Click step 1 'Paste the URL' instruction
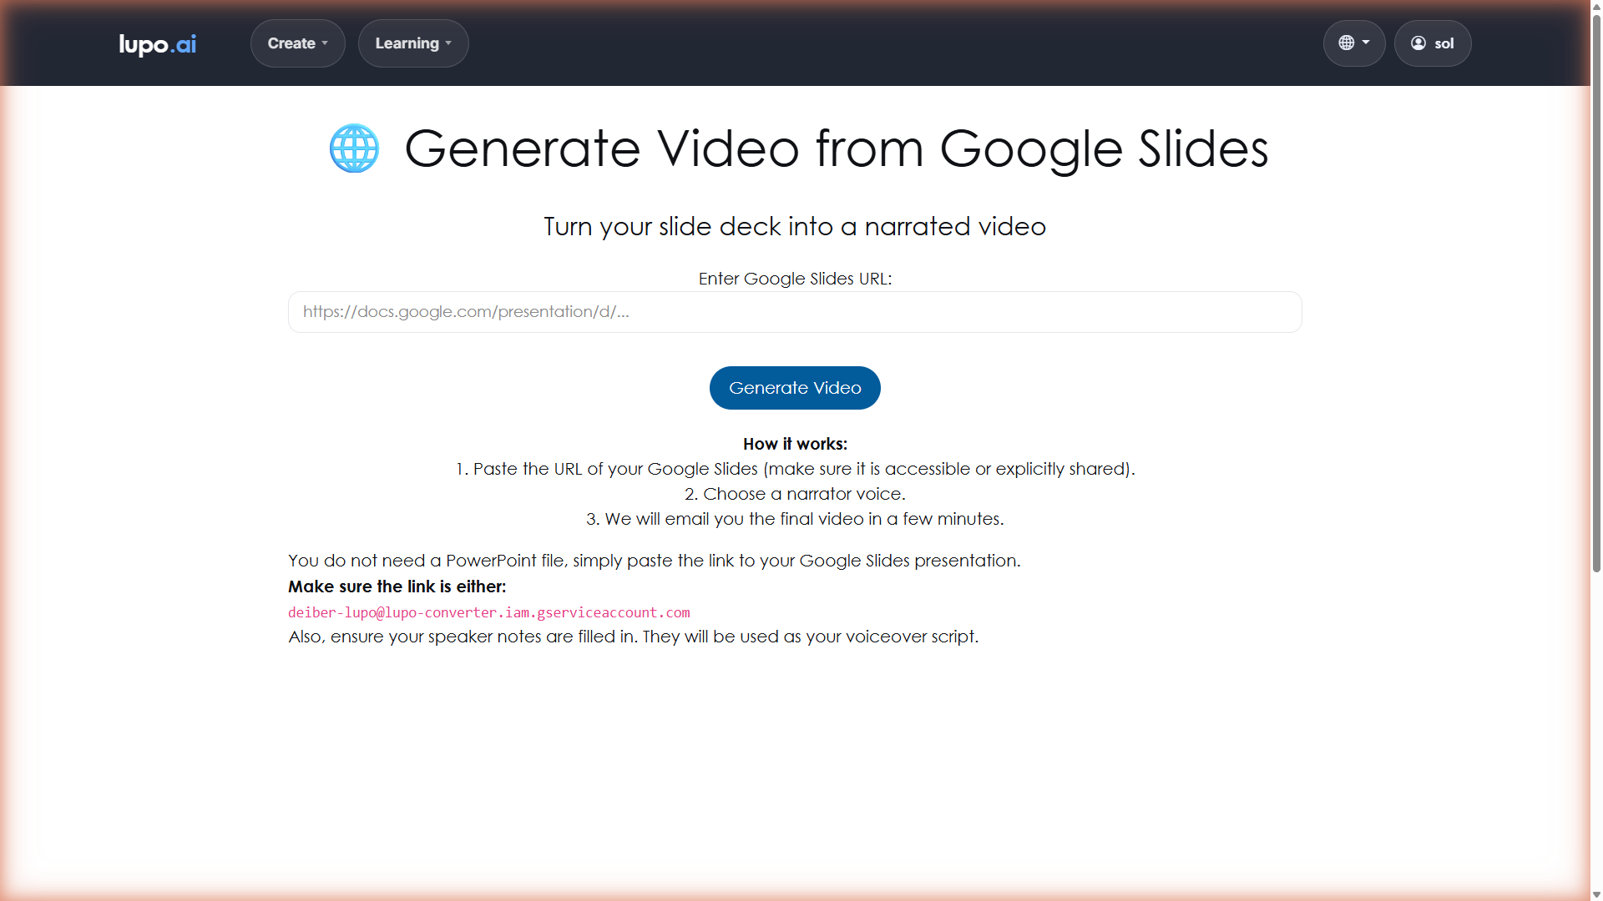Screen dimensions: 1603x901 795,469
